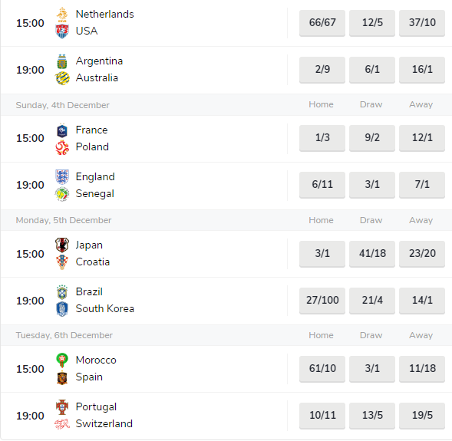Viewport: 452px width, 441px height.
Task: Click the Netherlands team crest icon
Action: (x=62, y=15)
